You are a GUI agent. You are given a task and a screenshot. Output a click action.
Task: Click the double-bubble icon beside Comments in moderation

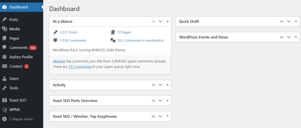(x=113, y=41)
